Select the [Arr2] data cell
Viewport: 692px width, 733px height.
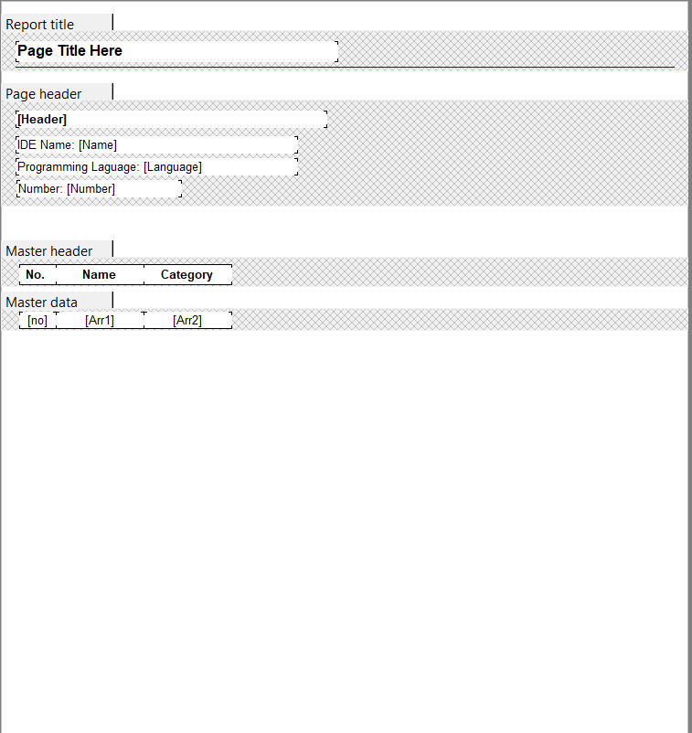(x=187, y=320)
